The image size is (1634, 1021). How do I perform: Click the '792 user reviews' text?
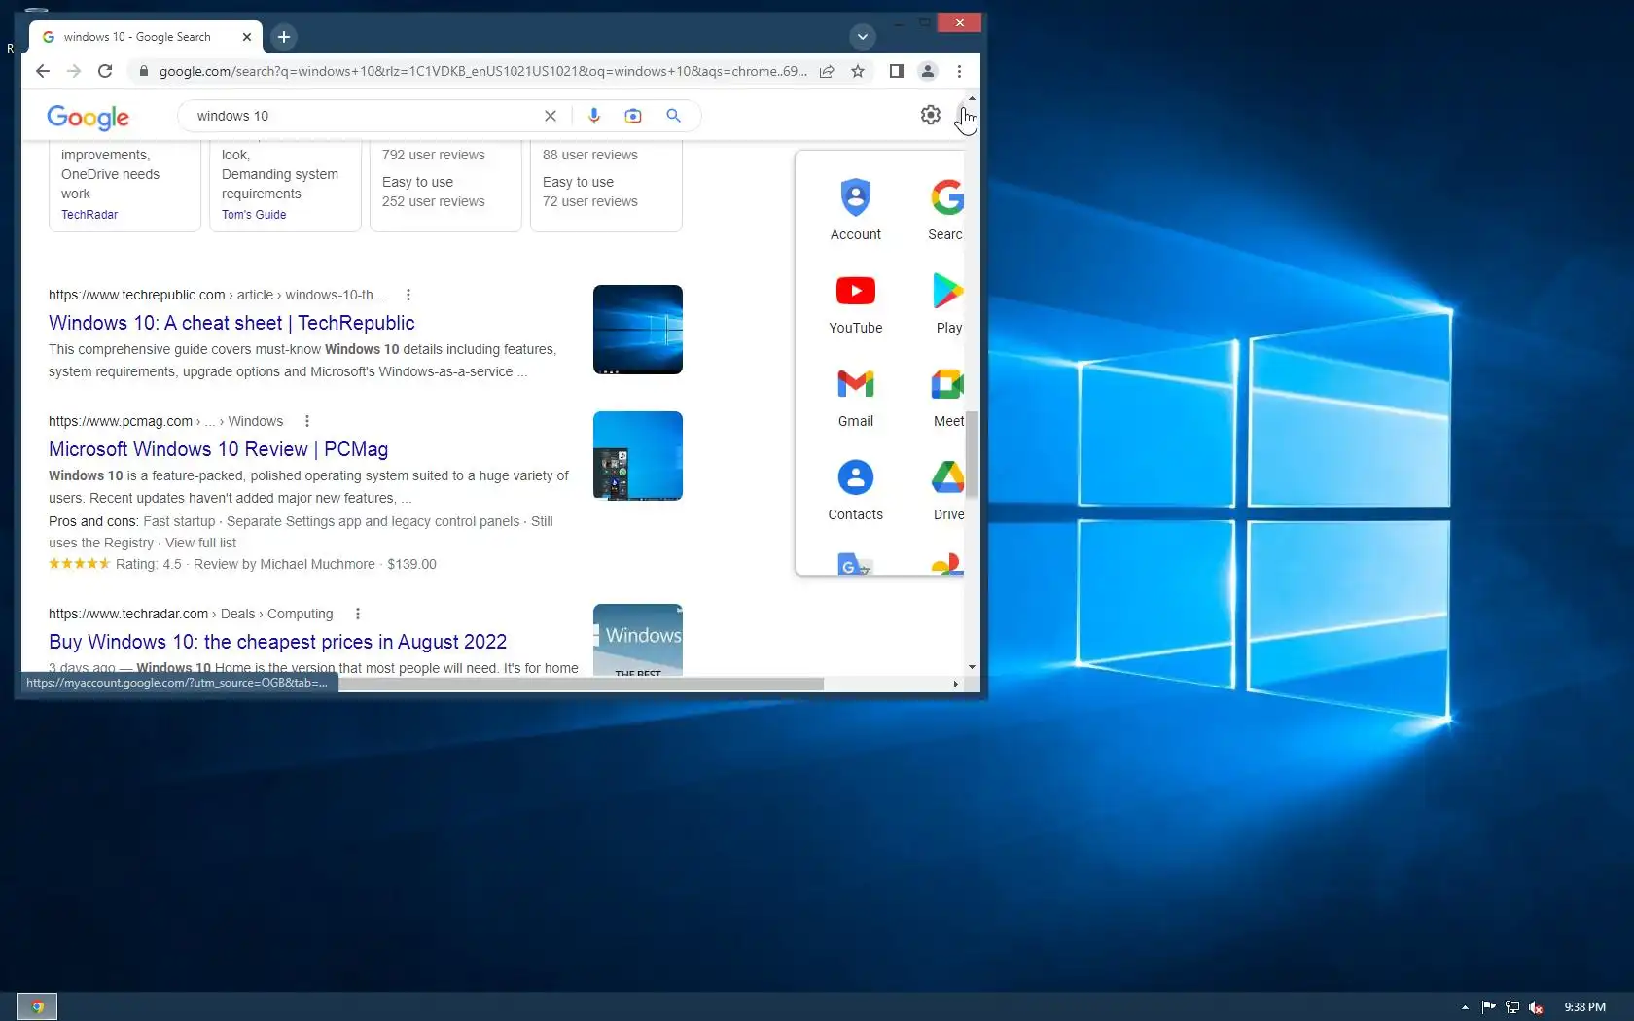tap(433, 155)
